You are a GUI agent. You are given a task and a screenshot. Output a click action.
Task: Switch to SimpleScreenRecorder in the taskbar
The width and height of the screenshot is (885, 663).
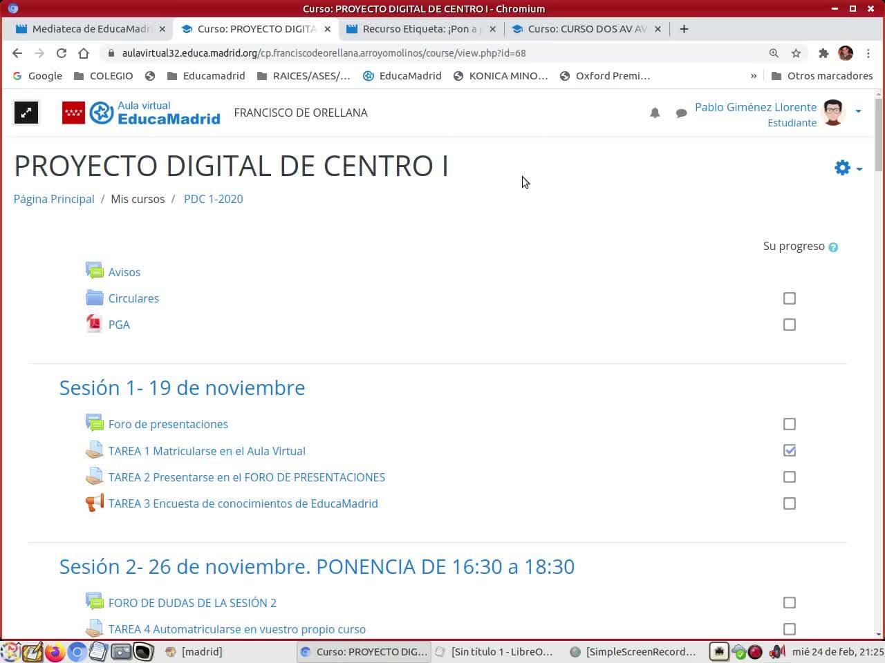point(633,651)
